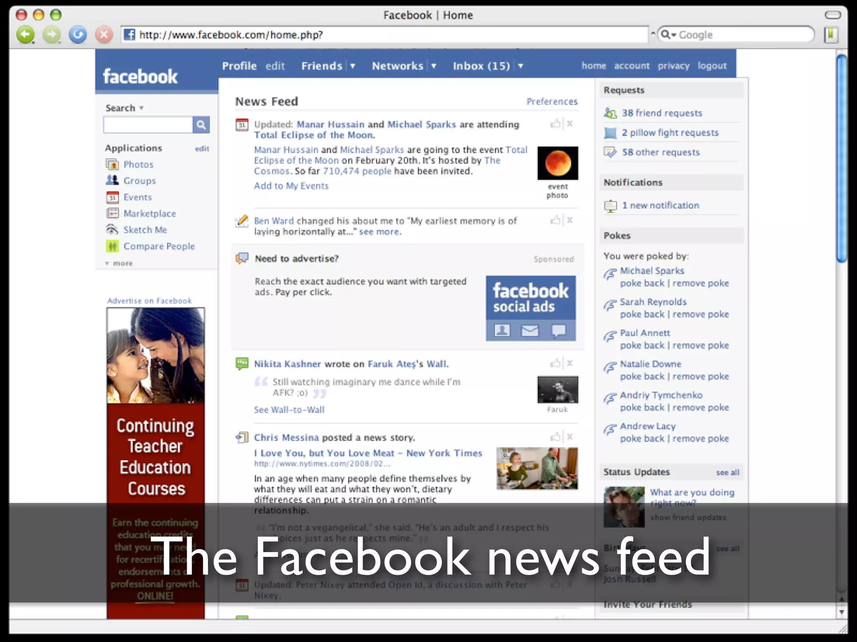The height and width of the screenshot is (642, 857).
Task: Click the bookmark icon beside Google search
Action: click(831, 35)
